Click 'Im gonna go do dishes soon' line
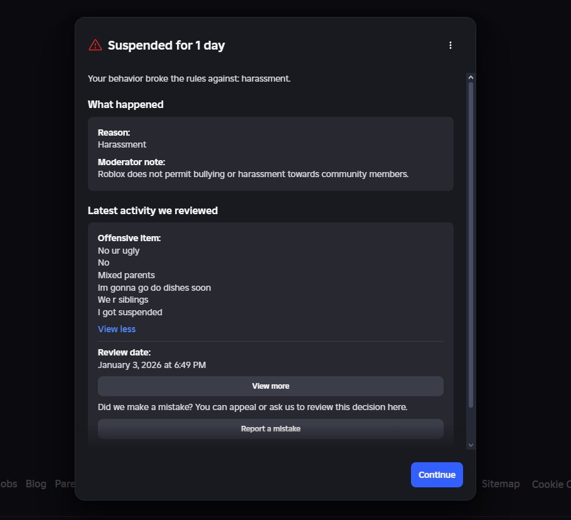The image size is (571, 520). [x=154, y=288]
